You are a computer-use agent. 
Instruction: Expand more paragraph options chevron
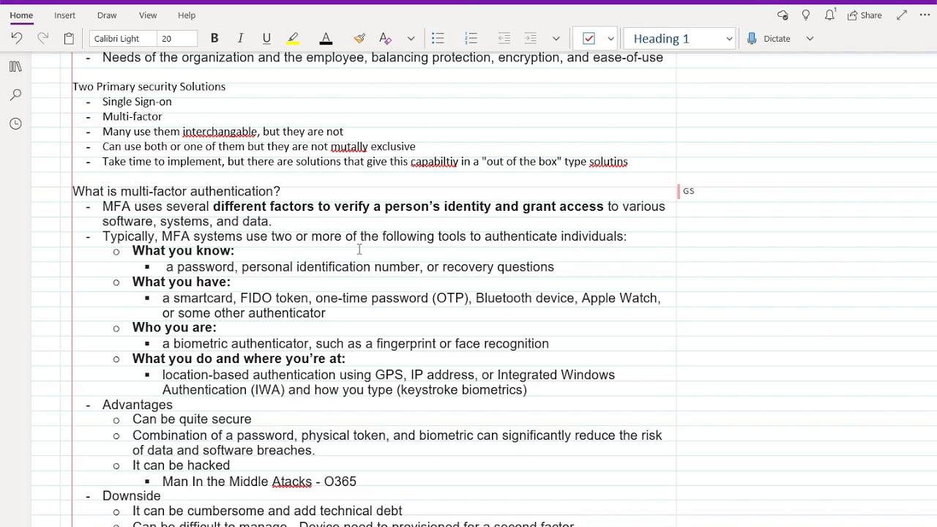coord(556,38)
